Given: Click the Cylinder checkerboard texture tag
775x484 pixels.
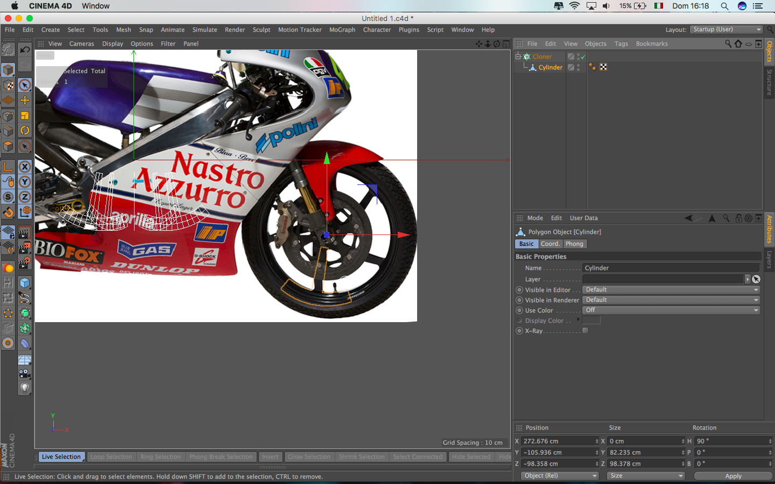Looking at the screenshot, I should (603, 67).
